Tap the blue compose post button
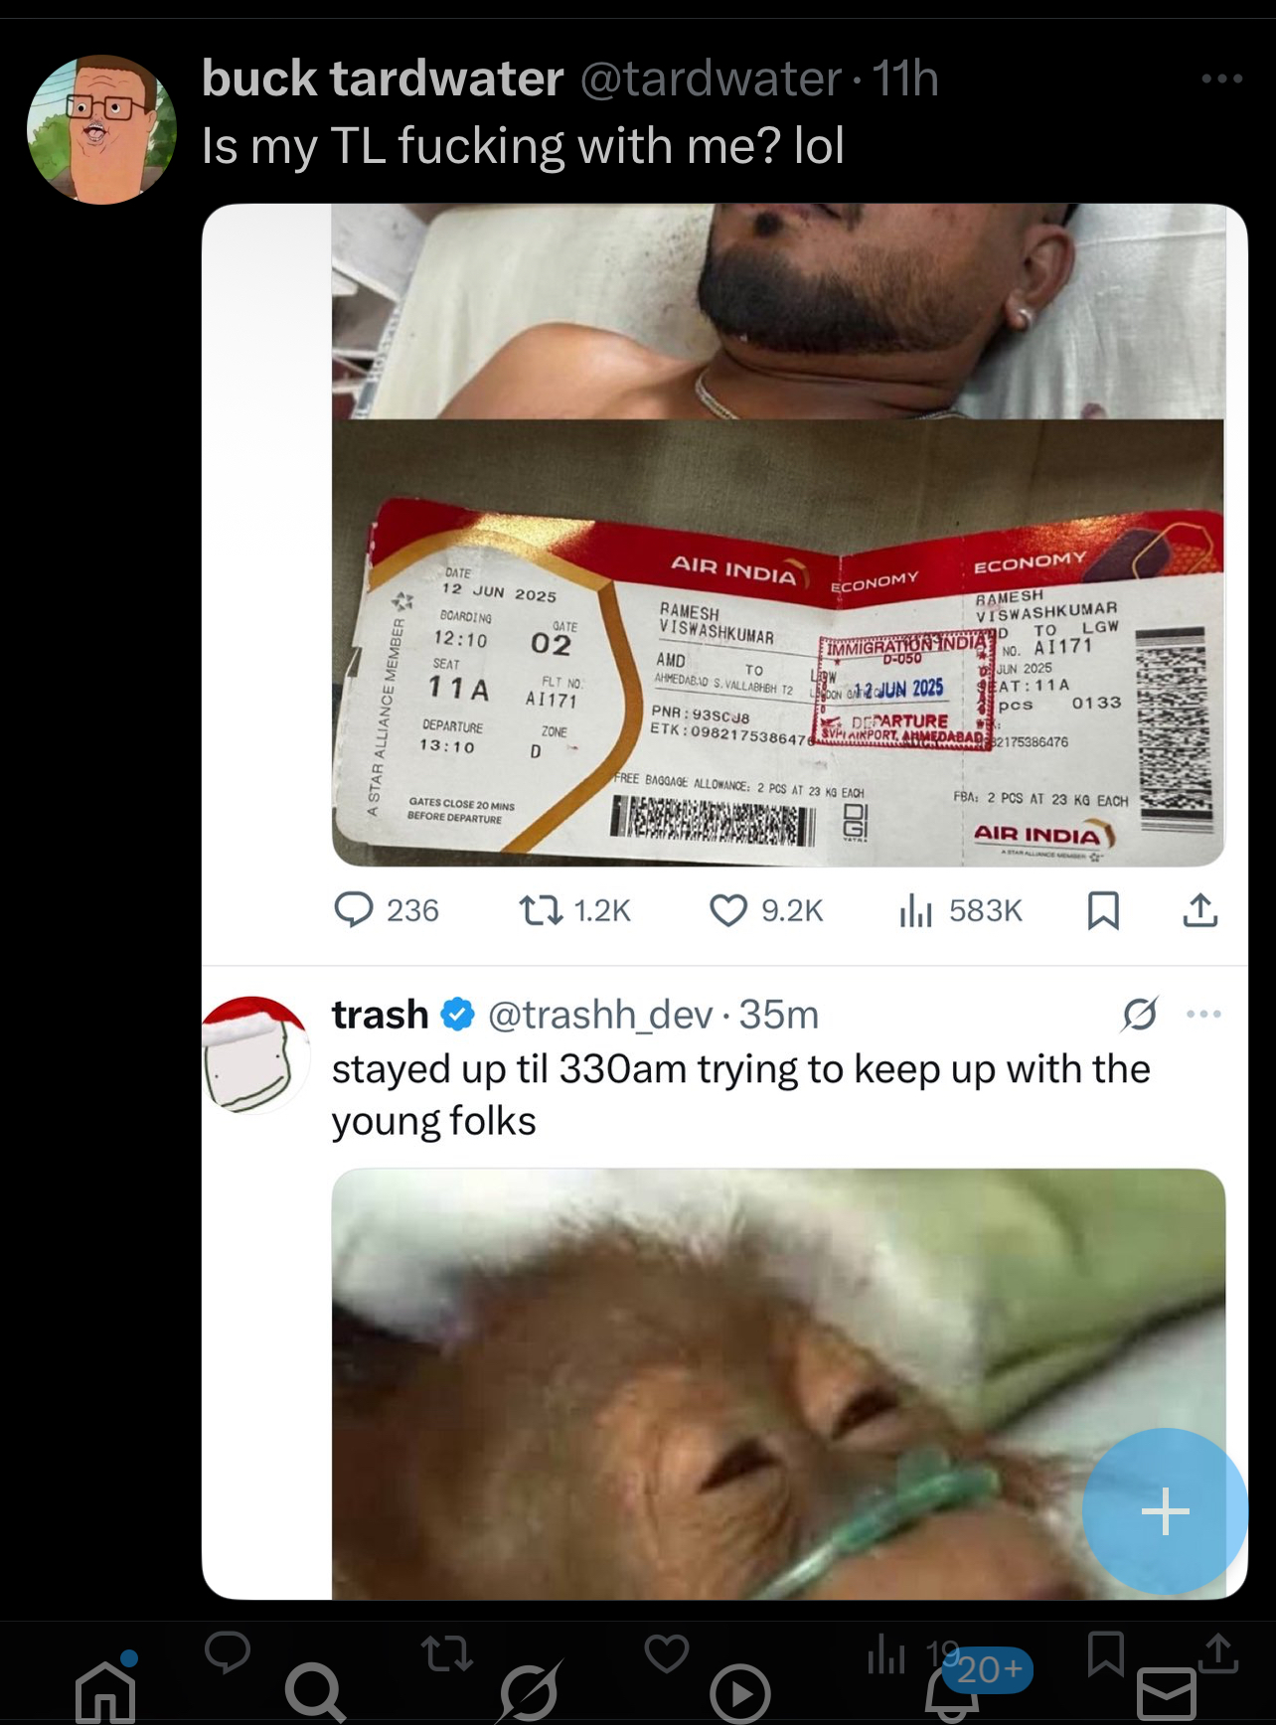This screenshot has width=1276, height=1725. 1165,1511
